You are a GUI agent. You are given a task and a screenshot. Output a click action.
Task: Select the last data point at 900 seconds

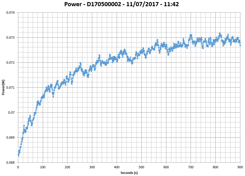coord(240,45)
